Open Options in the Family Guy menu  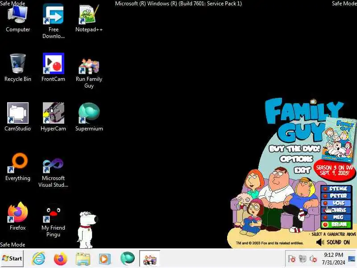(x=296, y=159)
